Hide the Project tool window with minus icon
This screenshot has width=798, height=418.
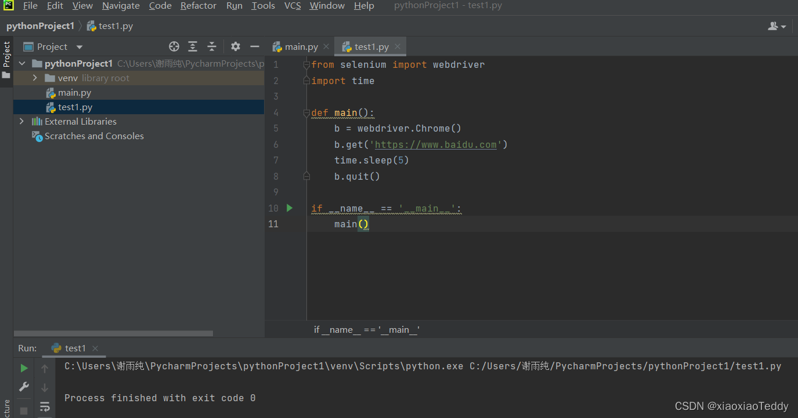pyautogui.click(x=254, y=46)
